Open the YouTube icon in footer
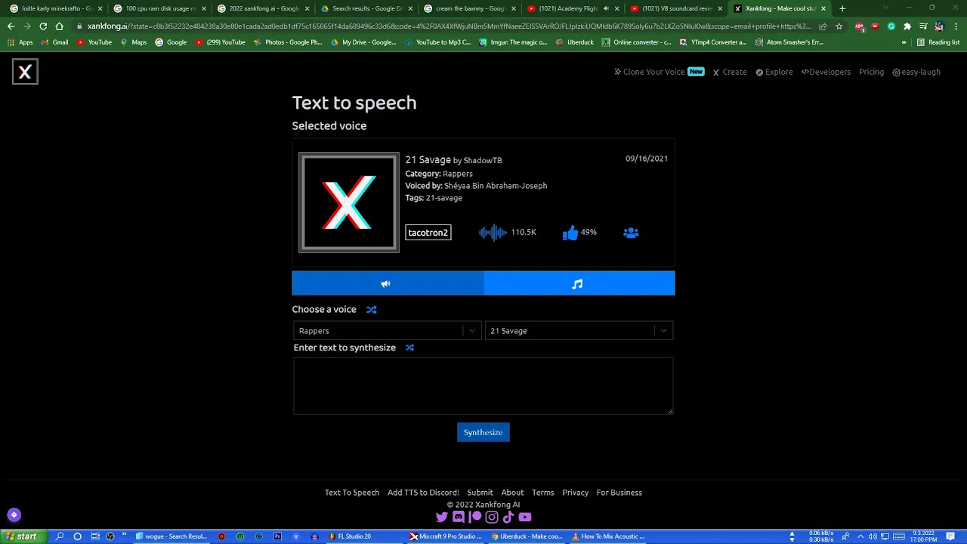The width and height of the screenshot is (967, 544). [525, 518]
